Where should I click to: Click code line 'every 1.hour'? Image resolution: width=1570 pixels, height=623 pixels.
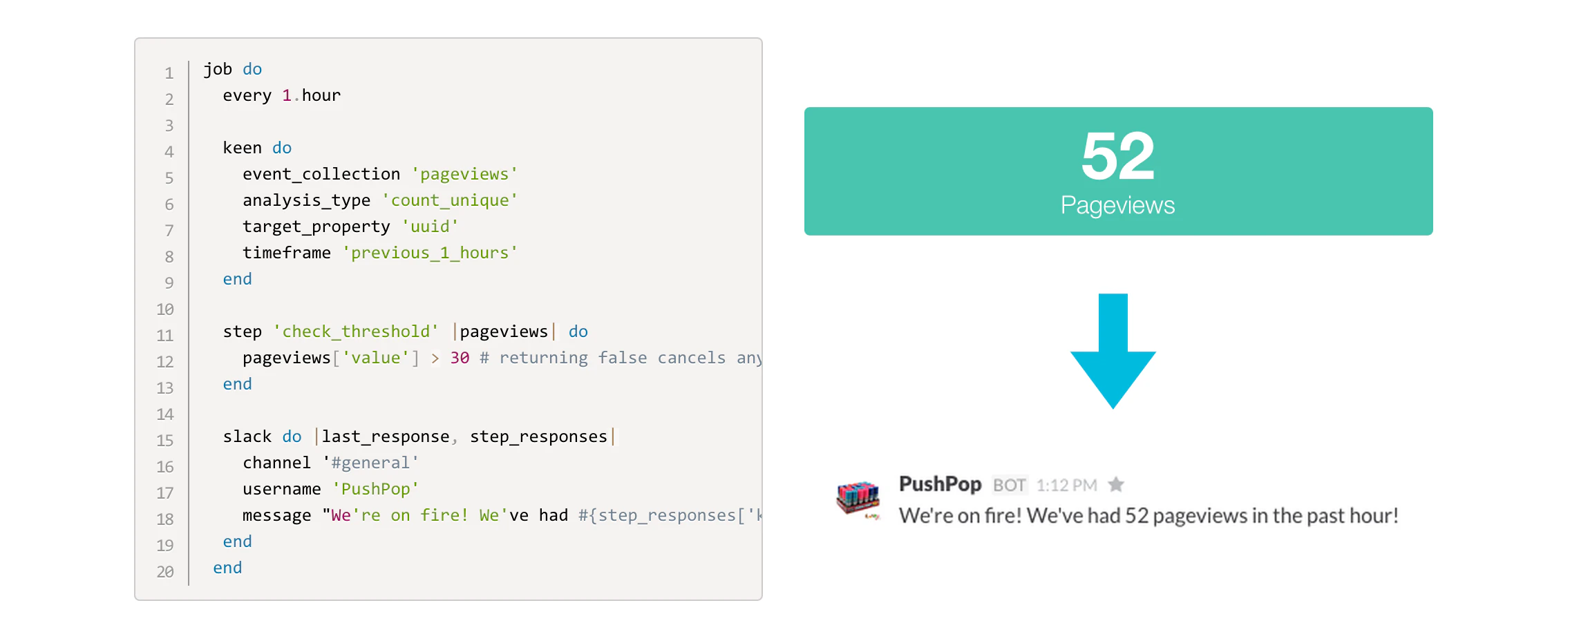point(282,95)
